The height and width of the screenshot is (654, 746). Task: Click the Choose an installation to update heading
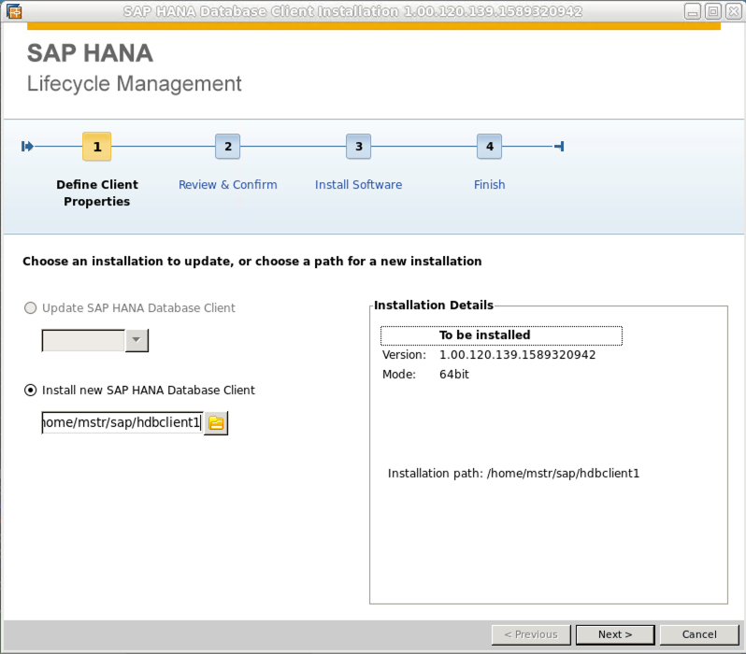pos(252,261)
